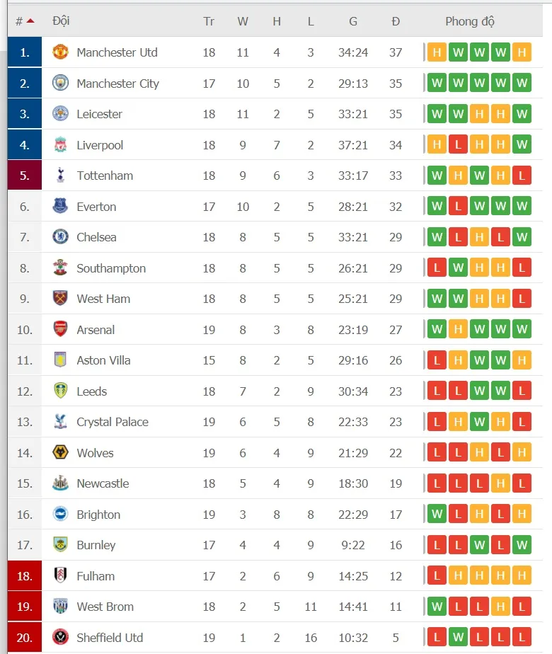Click the Liverpool club crest icon
The image size is (552, 654).
click(61, 145)
